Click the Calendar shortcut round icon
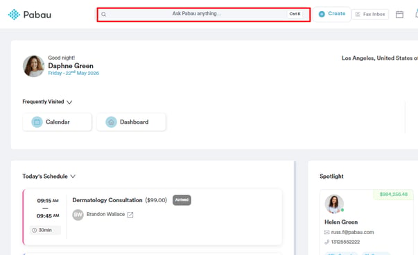 (37, 122)
